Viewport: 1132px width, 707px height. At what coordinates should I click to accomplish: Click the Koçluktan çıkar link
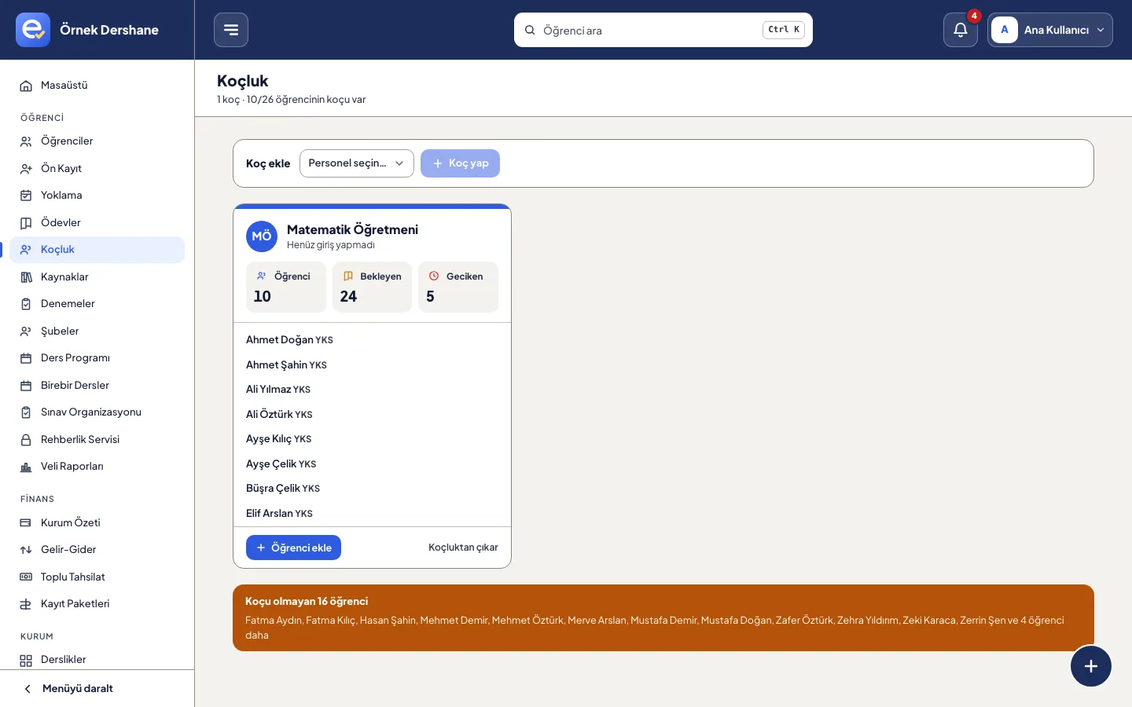click(x=463, y=548)
